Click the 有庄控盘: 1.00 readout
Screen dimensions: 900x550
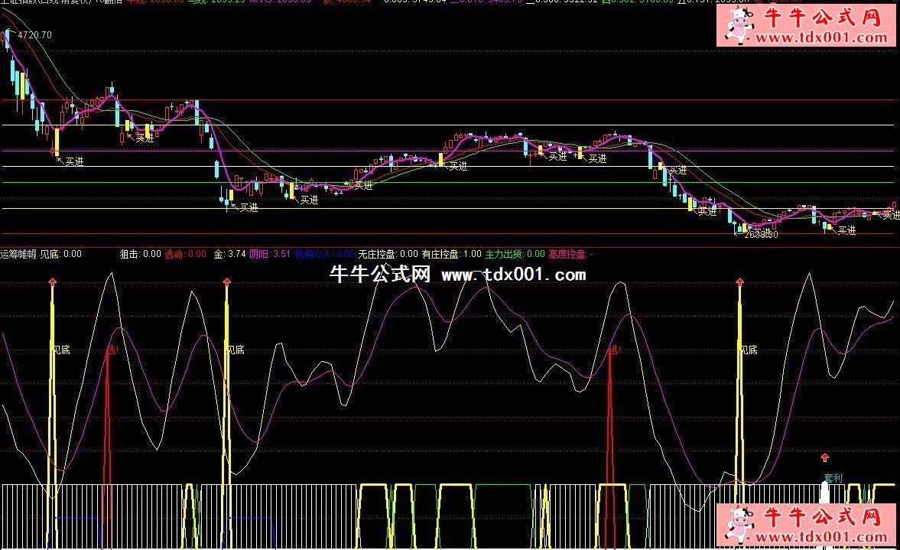[452, 254]
